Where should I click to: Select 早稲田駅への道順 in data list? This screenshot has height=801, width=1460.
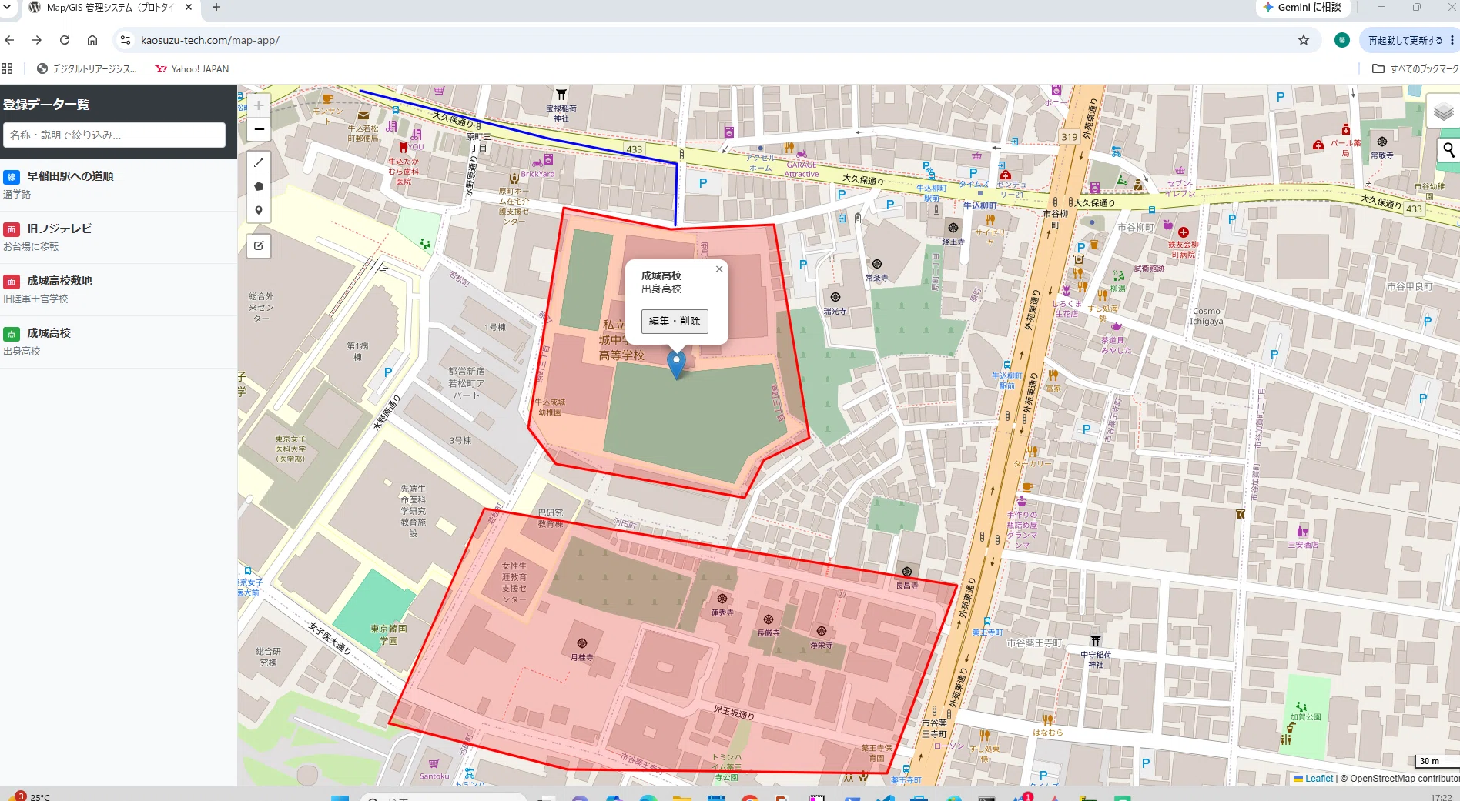119,185
